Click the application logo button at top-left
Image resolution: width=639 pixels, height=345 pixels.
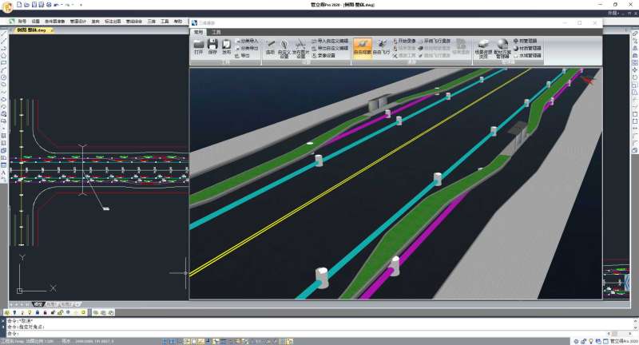pos(6,5)
